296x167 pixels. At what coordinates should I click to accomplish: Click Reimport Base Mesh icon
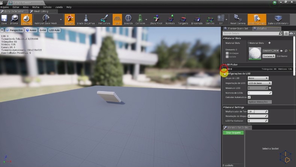[x=46, y=20]
